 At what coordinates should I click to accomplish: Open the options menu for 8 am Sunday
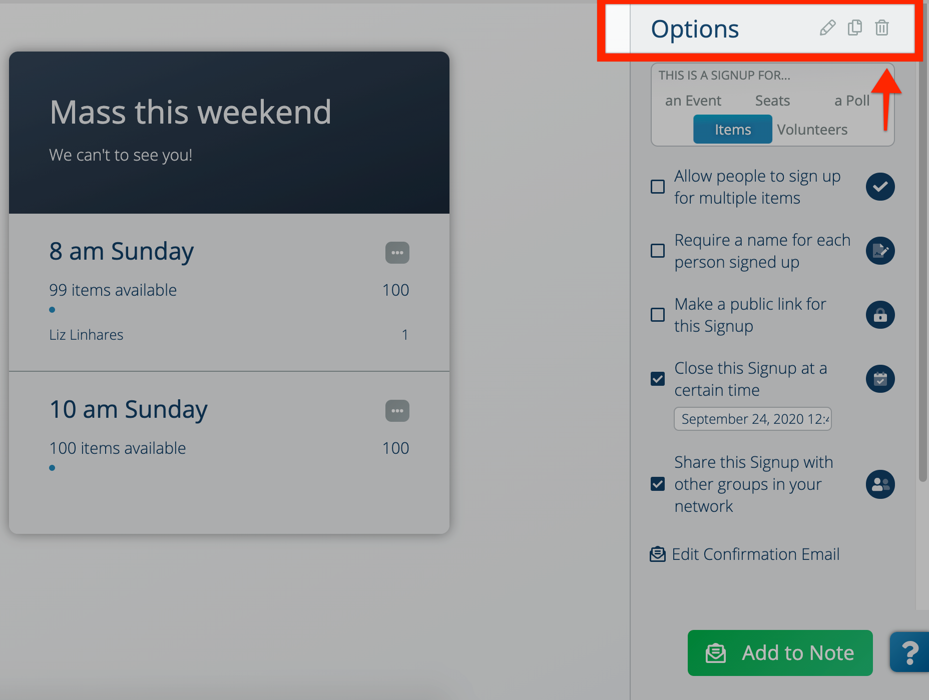point(397,253)
